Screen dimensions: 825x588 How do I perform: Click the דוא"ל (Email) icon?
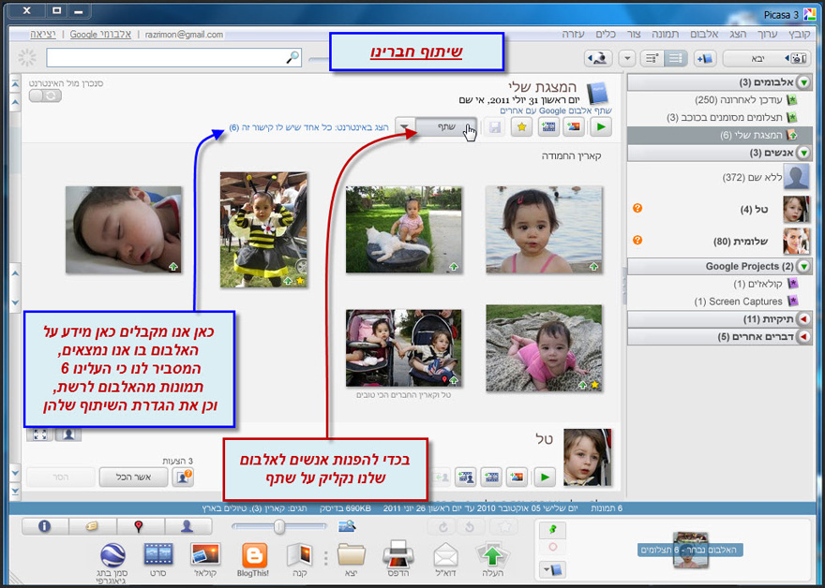445,560
